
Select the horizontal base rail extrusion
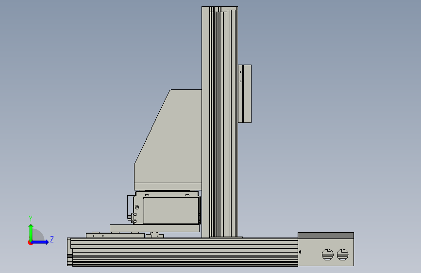pos(183,252)
